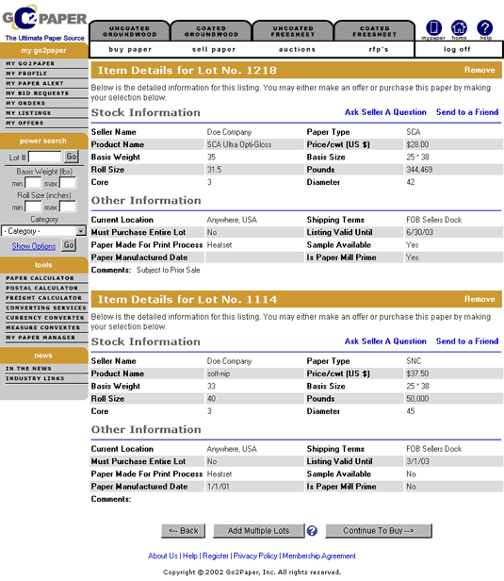The height and width of the screenshot is (581, 504).
Task: Click log off
Action: 458,49
